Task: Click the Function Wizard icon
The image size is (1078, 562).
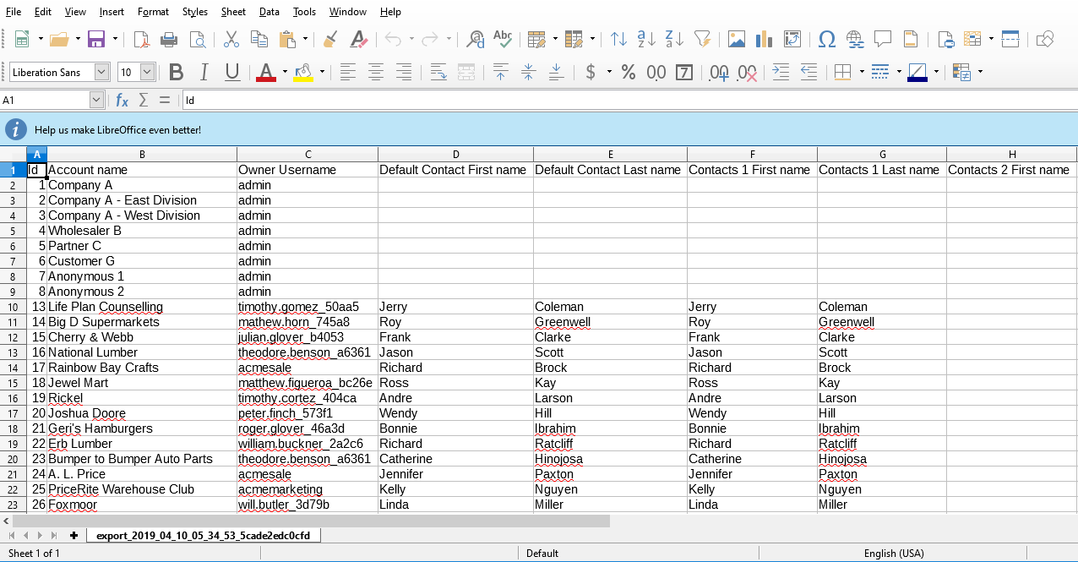Action: [x=122, y=100]
